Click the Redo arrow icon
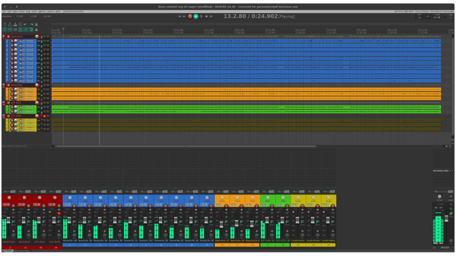The width and height of the screenshot is (456, 256). [x=32, y=24]
